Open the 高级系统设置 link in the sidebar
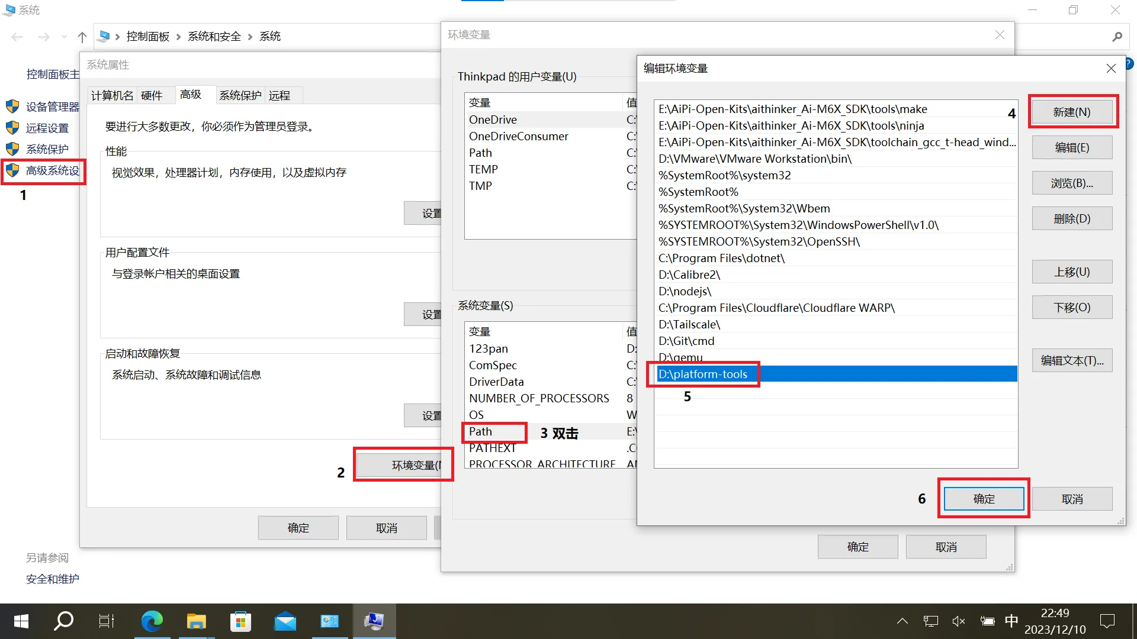The image size is (1137, 639). click(x=53, y=171)
